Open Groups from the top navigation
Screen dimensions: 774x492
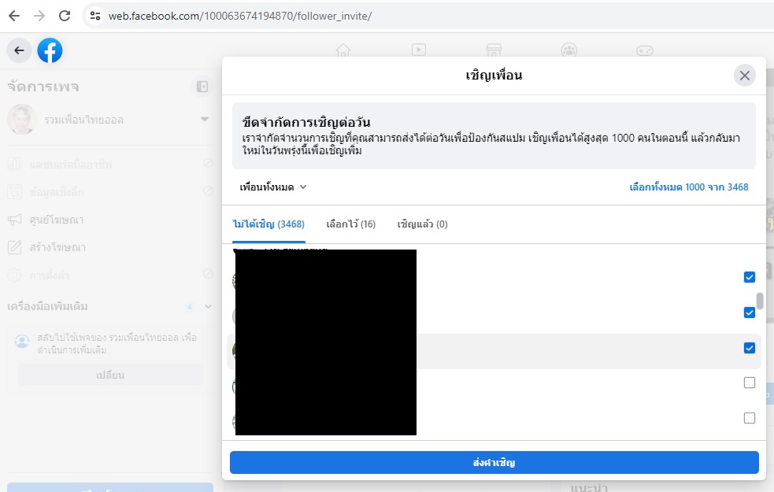pyautogui.click(x=569, y=50)
